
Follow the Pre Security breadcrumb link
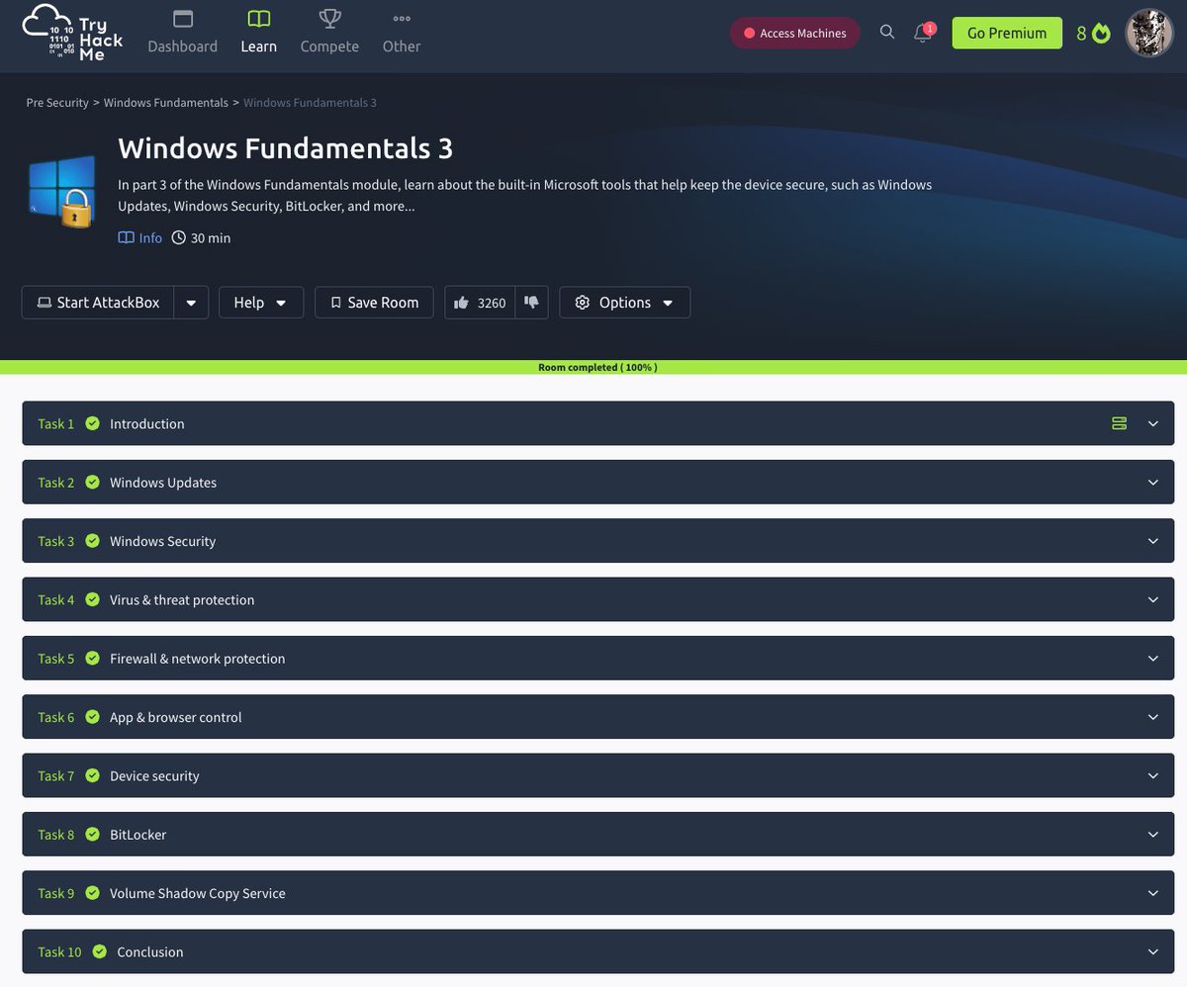(x=57, y=103)
